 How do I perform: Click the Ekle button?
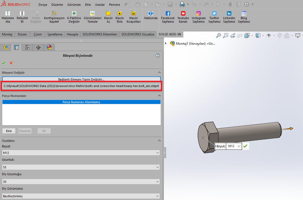[x=9, y=131]
